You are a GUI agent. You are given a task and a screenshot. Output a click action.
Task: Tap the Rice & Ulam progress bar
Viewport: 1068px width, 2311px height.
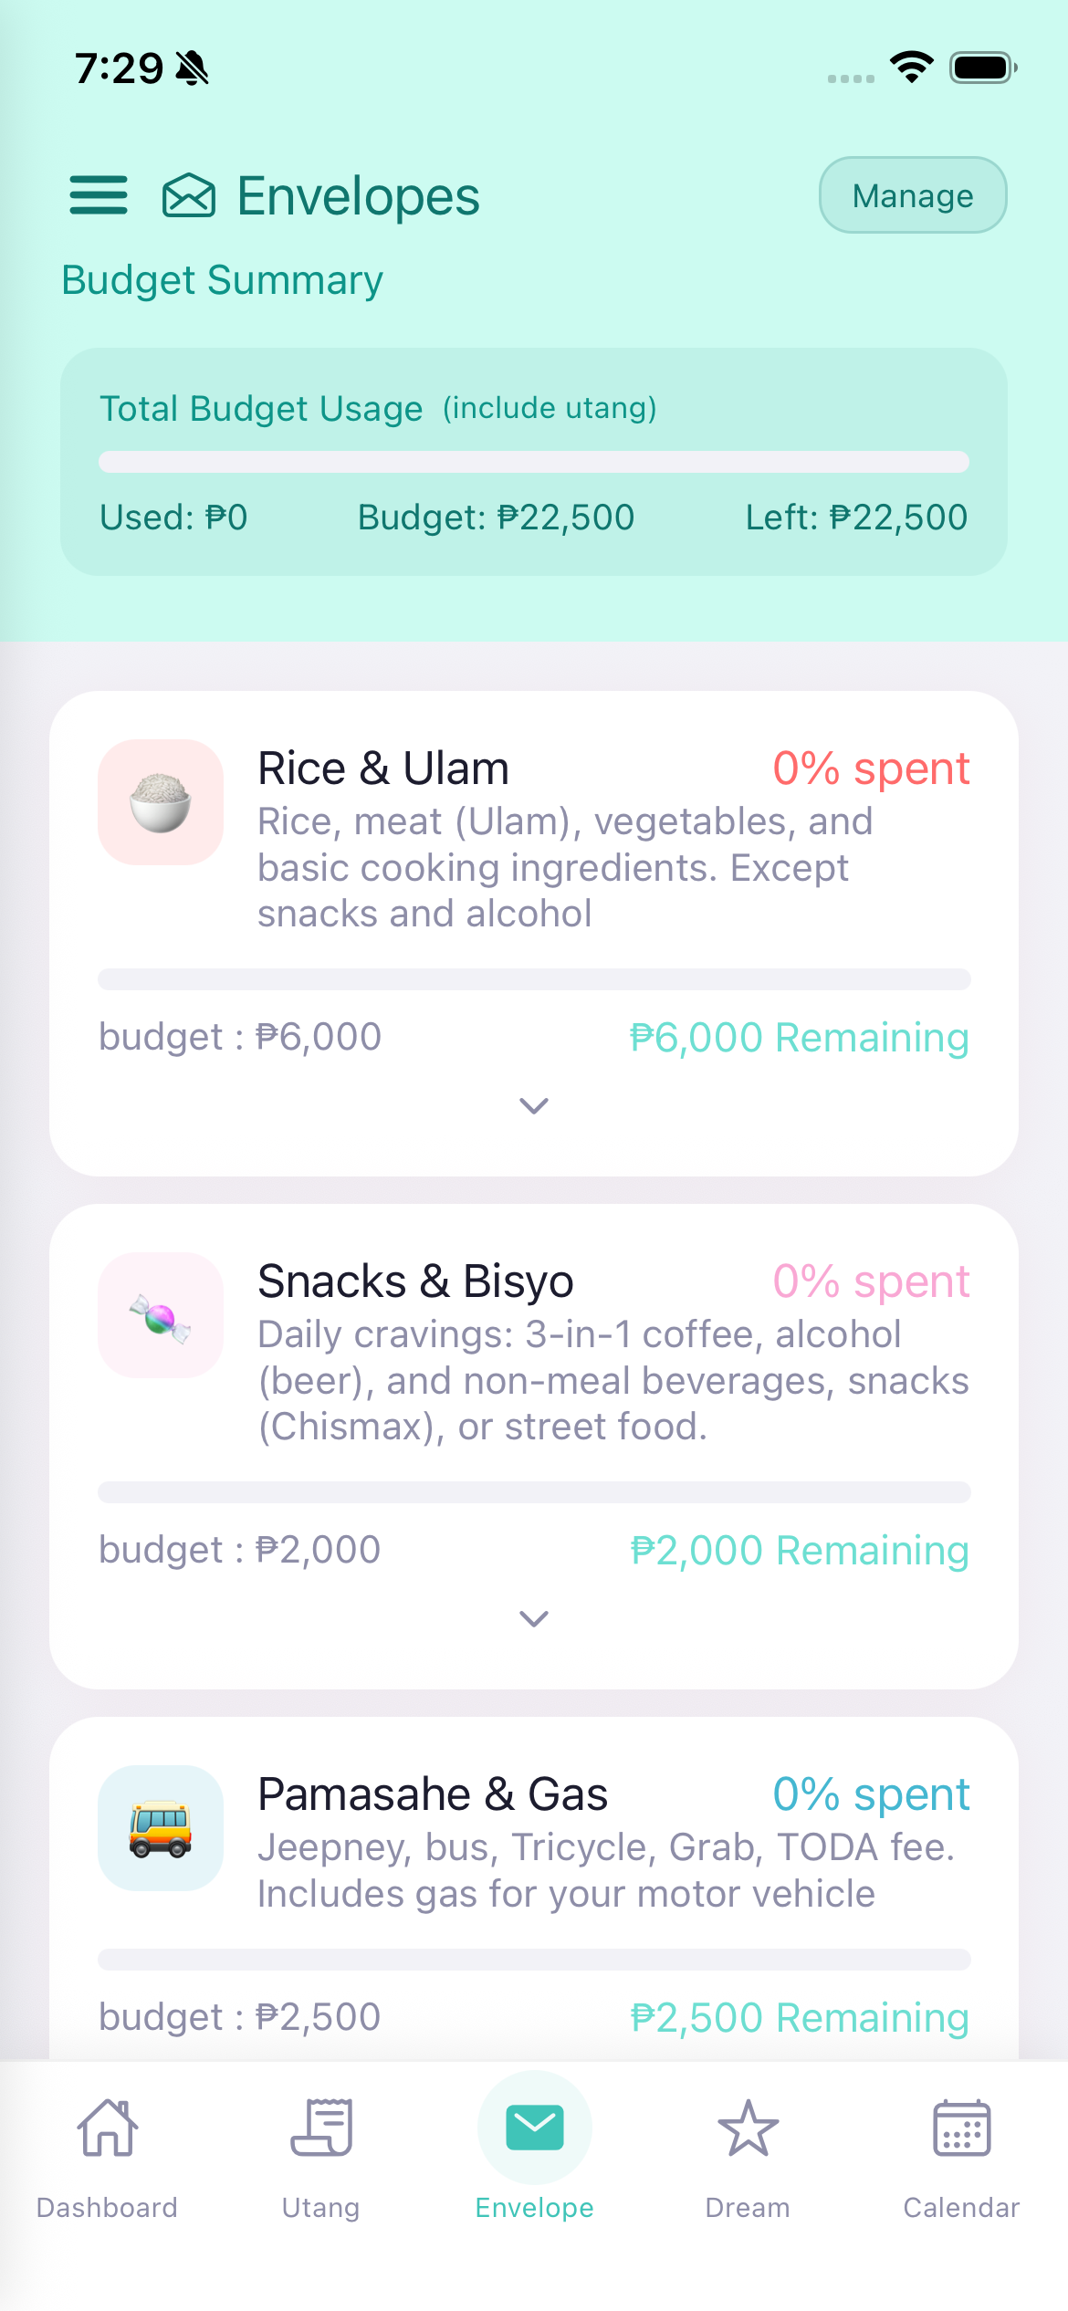(x=534, y=979)
